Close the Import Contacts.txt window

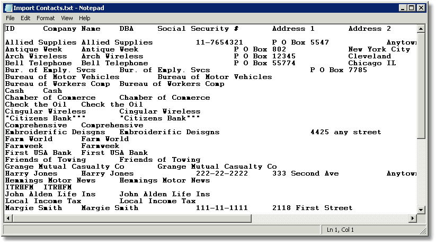421,8
